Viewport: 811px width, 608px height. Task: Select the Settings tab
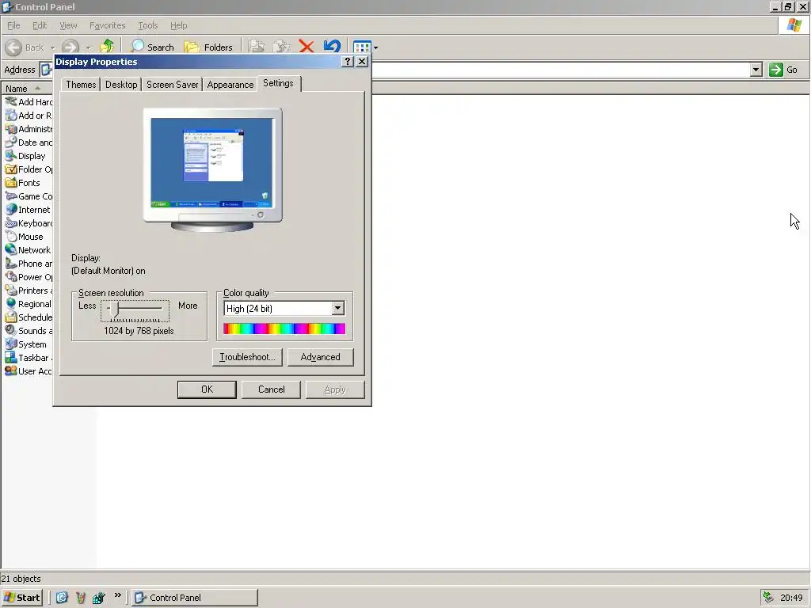pos(278,83)
